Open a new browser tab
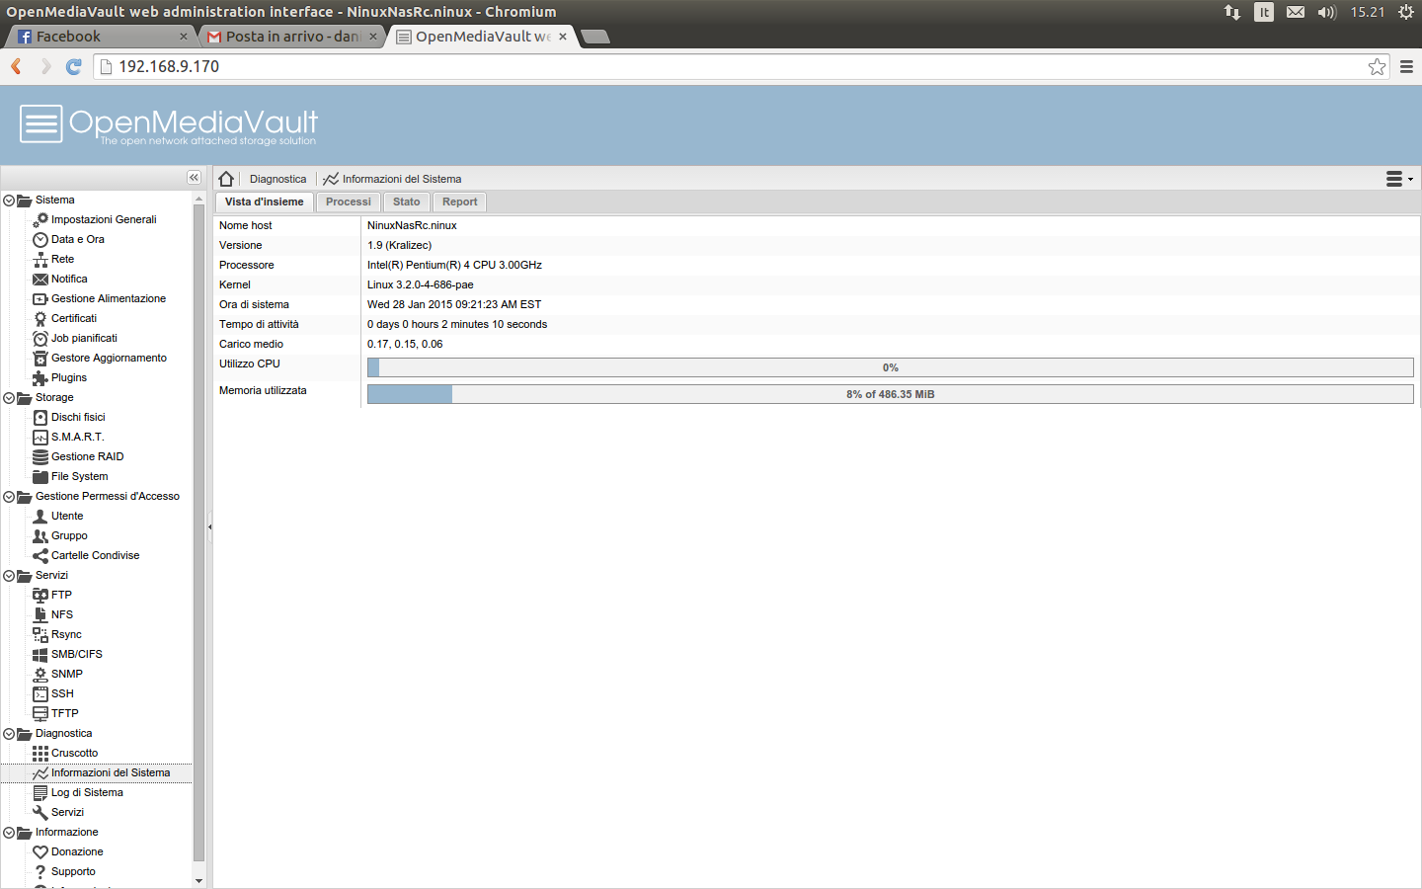The image size is (1422, 889). [595, 37]
